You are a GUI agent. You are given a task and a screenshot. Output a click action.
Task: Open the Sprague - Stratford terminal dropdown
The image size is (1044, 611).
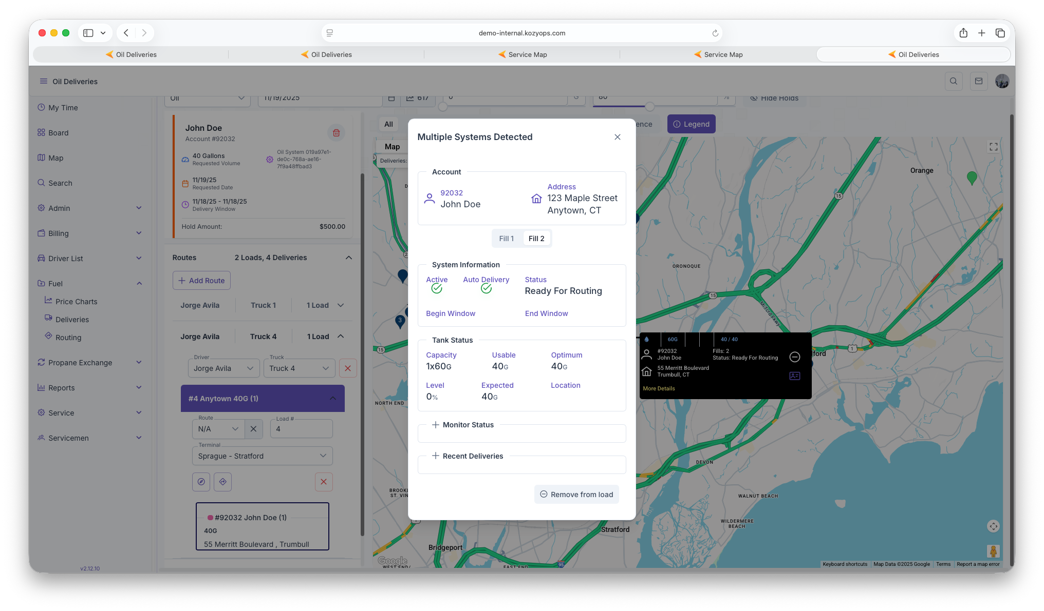click(262, 456)
